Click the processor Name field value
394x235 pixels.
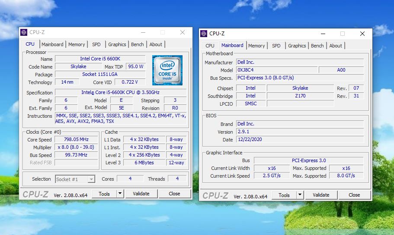click(x=101, y=59)
